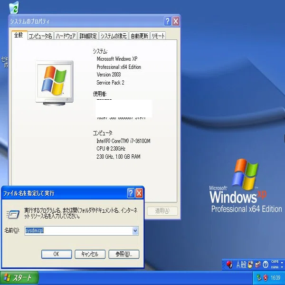Open the Recycle Bin on the desktop

(14, 7)
